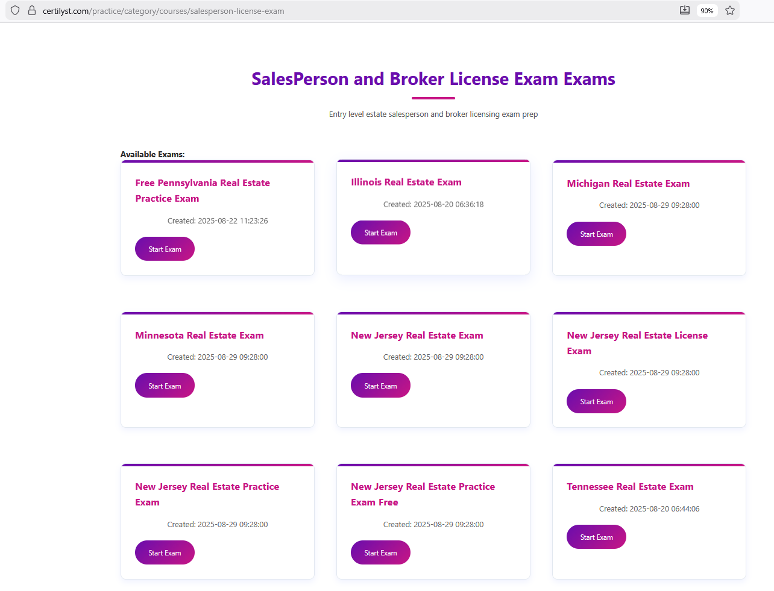Start the Illinois Real Estate Exam
The width and height of the screenshot is (774, 591).
(380, 232)
